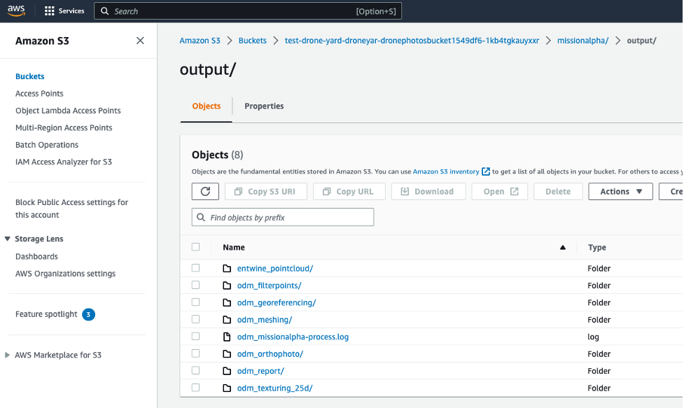Viewport: 684px width, 408px height.
Task: Click the folder icon for odm_meshing
Action: point(227,320)
